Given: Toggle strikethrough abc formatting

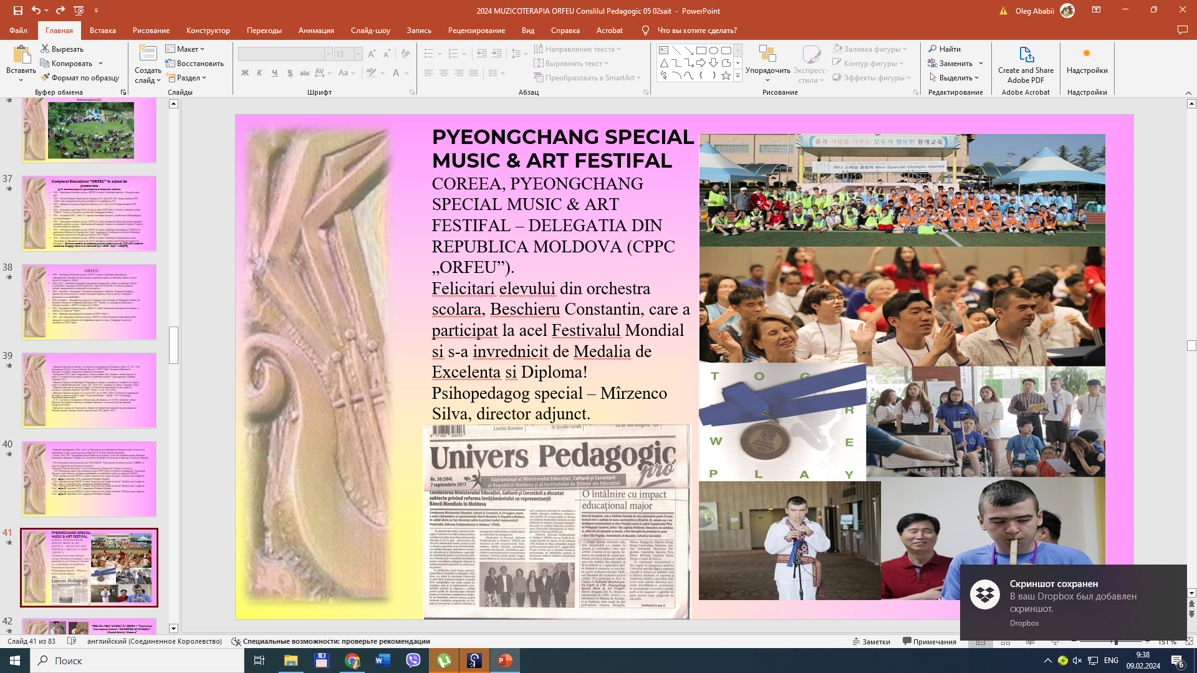Looking at the screenshot, I should pos(305,73).
